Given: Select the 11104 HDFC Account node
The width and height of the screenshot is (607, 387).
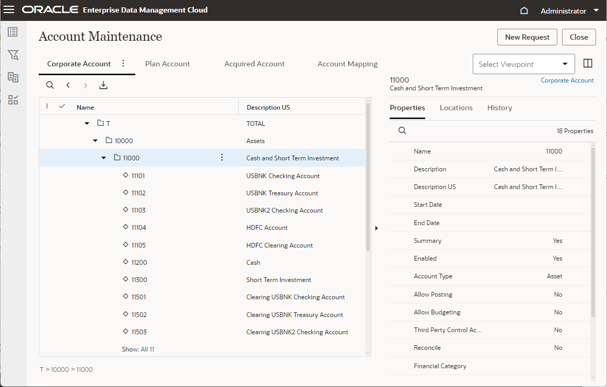Looking at the screenshot, I should 138,228.
